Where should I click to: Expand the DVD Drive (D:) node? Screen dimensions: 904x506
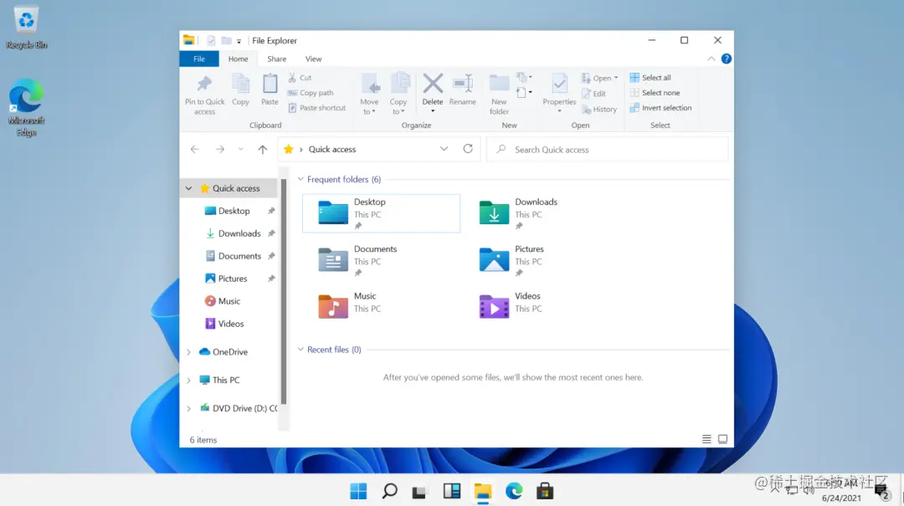pos(188,409)
